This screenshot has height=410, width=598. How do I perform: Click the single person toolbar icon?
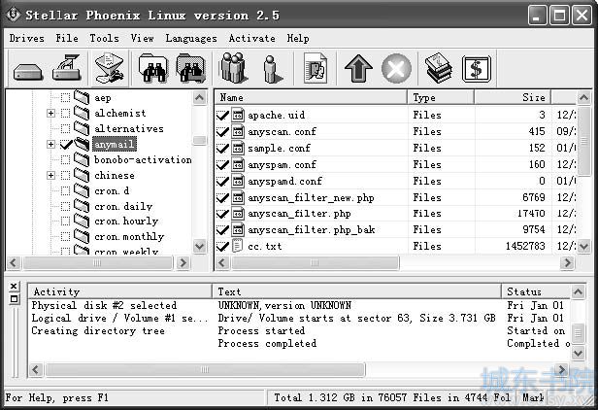[272, 69]
